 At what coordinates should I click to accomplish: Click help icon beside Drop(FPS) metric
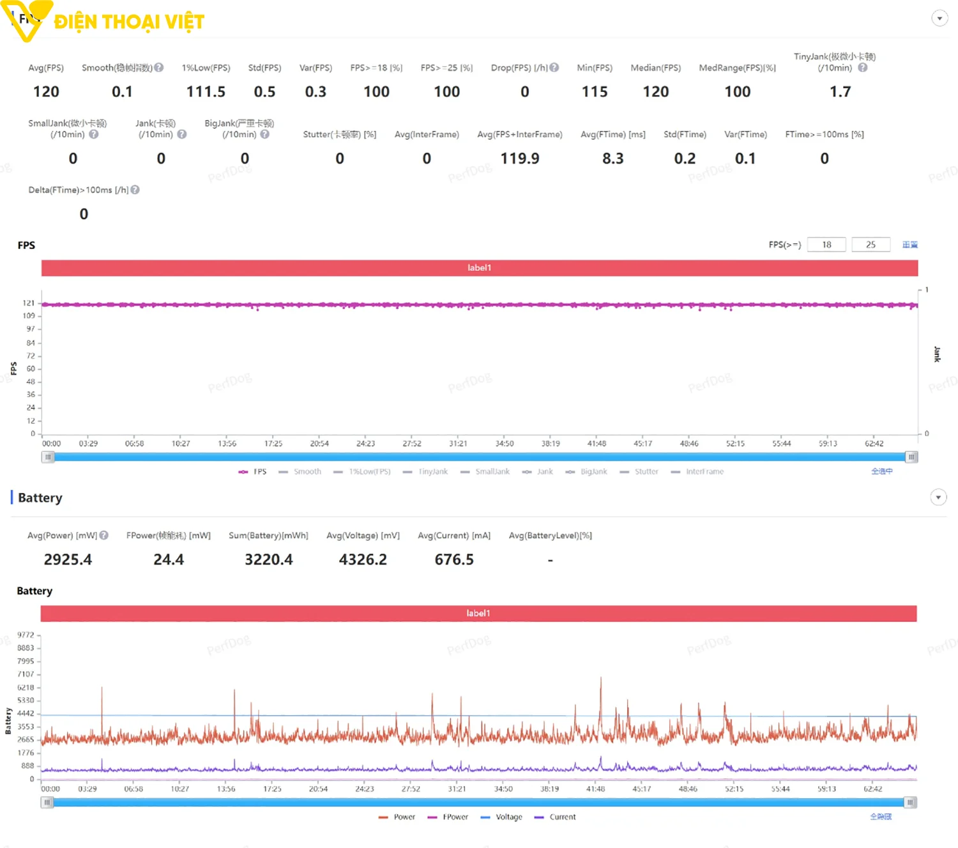554,68
